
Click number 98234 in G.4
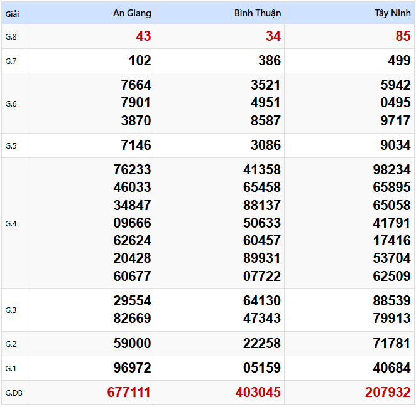pyautogui.click(x=392, y=169)
